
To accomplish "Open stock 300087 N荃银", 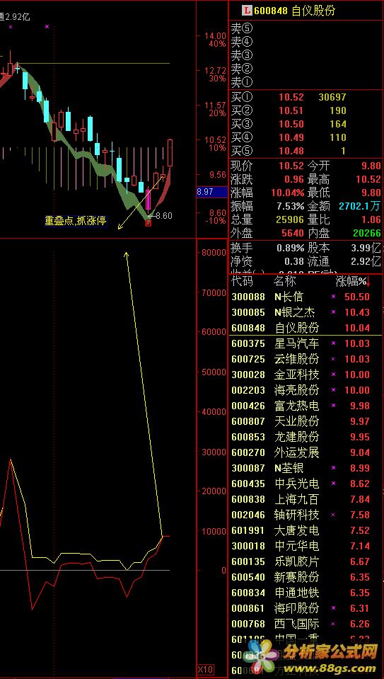I will [306, 468].
